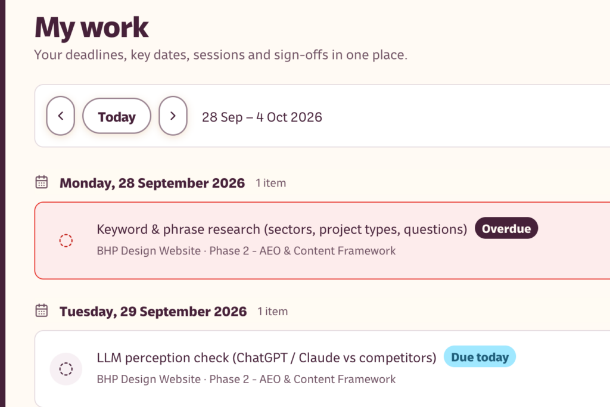Mark LLM perception check task complete
Viewport: 610px width, 407px height.
tap(66, 369)
